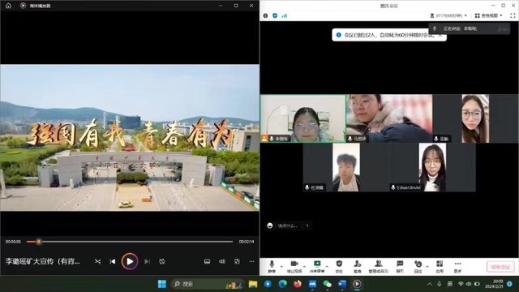Viewport: 519px width, 292px height.
Task: Open the security shield settings
Action: (339, 267)
